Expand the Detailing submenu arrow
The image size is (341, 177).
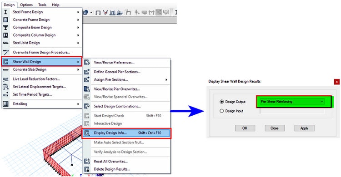78,104
